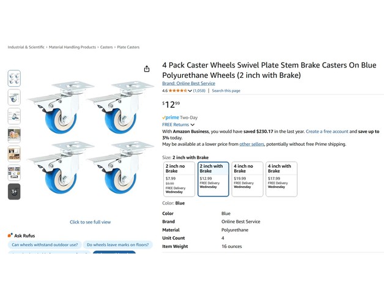
Task: Click the Ask Rufus icon
Action: point(10,235)
